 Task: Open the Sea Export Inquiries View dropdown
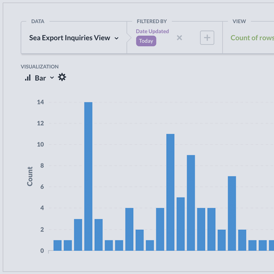[x=74, y=38]
